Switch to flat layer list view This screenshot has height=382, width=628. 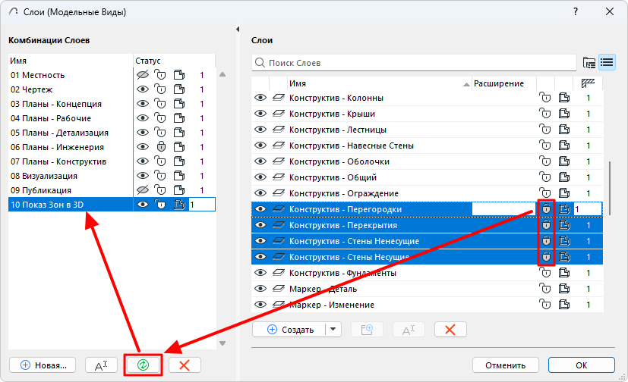coord(607,63)
